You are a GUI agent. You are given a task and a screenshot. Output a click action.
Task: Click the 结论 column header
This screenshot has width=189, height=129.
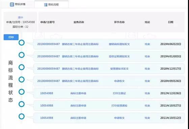[x=147, y=22]
